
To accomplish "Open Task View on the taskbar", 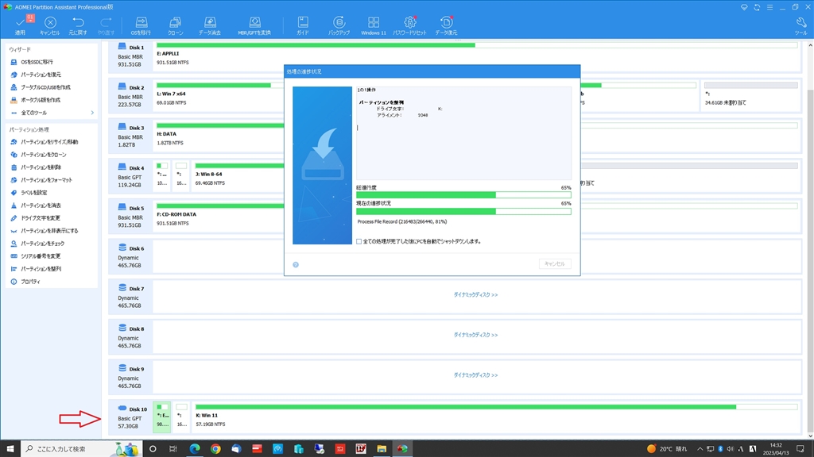I will coord(173,449).
